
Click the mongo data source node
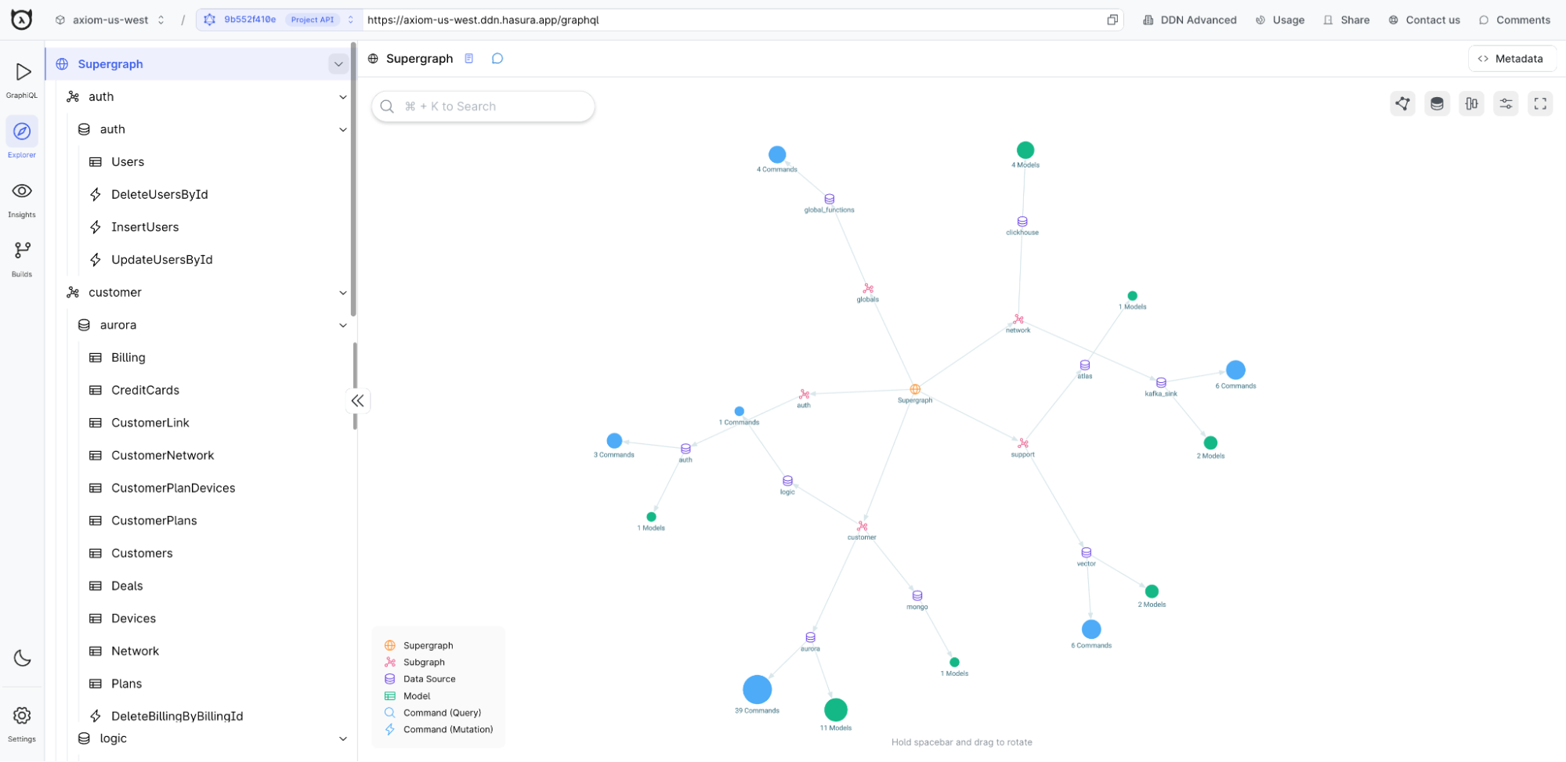917,597
